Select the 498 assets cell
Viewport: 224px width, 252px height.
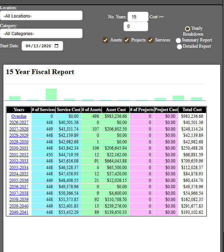pyautogui.click(x=92, y=116)
